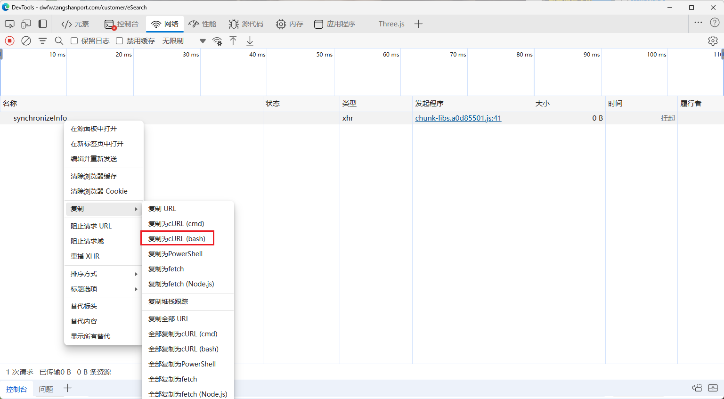Open the chunk-libs.a0d85501.js:41 initiator link
The image size is (724, 399).
coord(458,118)
